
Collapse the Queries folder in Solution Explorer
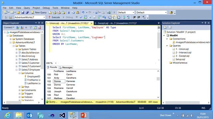(167, 46)
